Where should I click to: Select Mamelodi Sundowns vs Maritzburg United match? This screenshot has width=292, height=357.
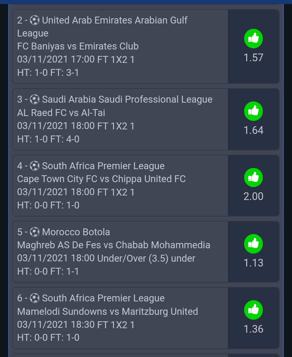click(x=107, y=312)
